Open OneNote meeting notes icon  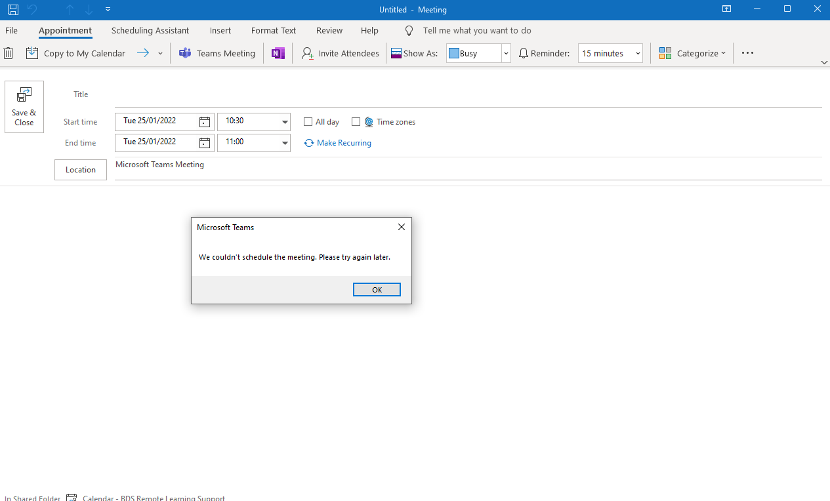pyautogui.click(x=278, y=53)
